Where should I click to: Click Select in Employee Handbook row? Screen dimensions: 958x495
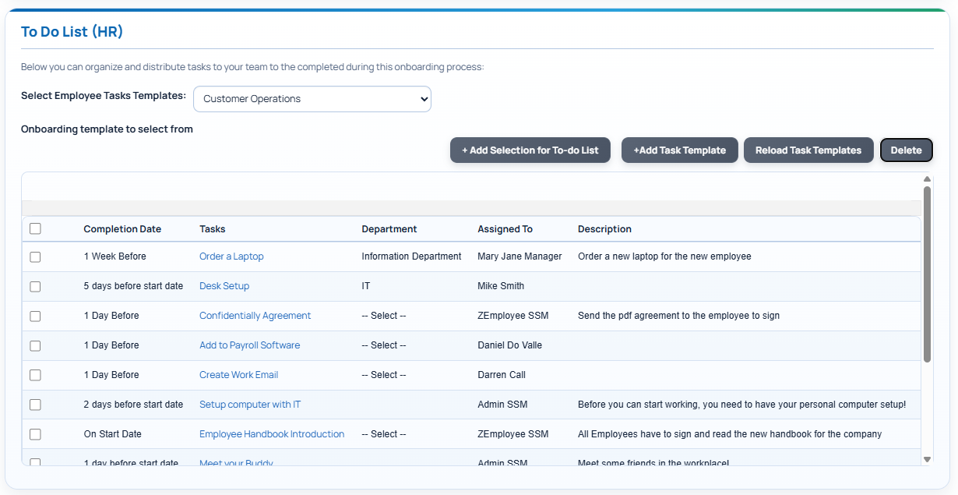(x=384, y=434)
